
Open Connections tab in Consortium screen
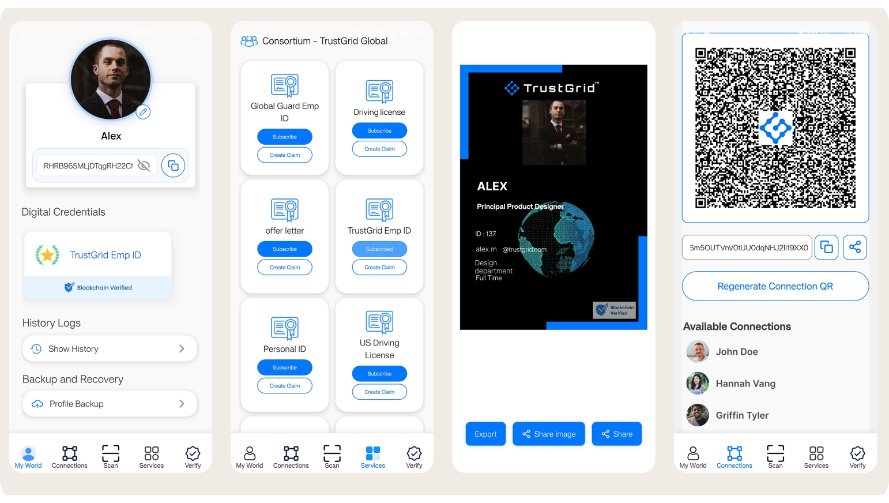click(291, 457)
